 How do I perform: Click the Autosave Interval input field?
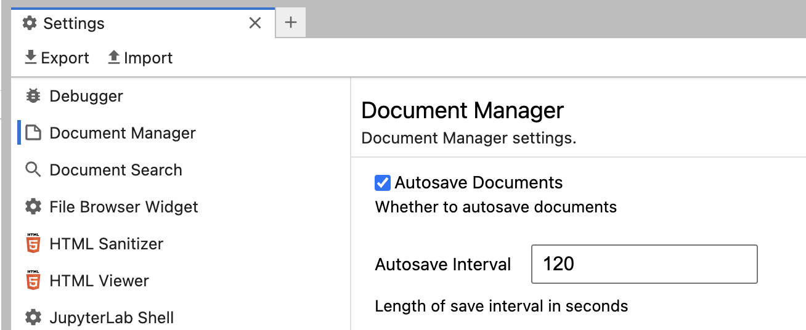[645, 264]
